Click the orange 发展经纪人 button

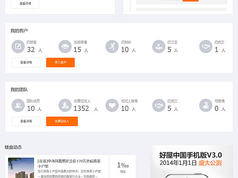pyautogui.click(x=62, y=121)
